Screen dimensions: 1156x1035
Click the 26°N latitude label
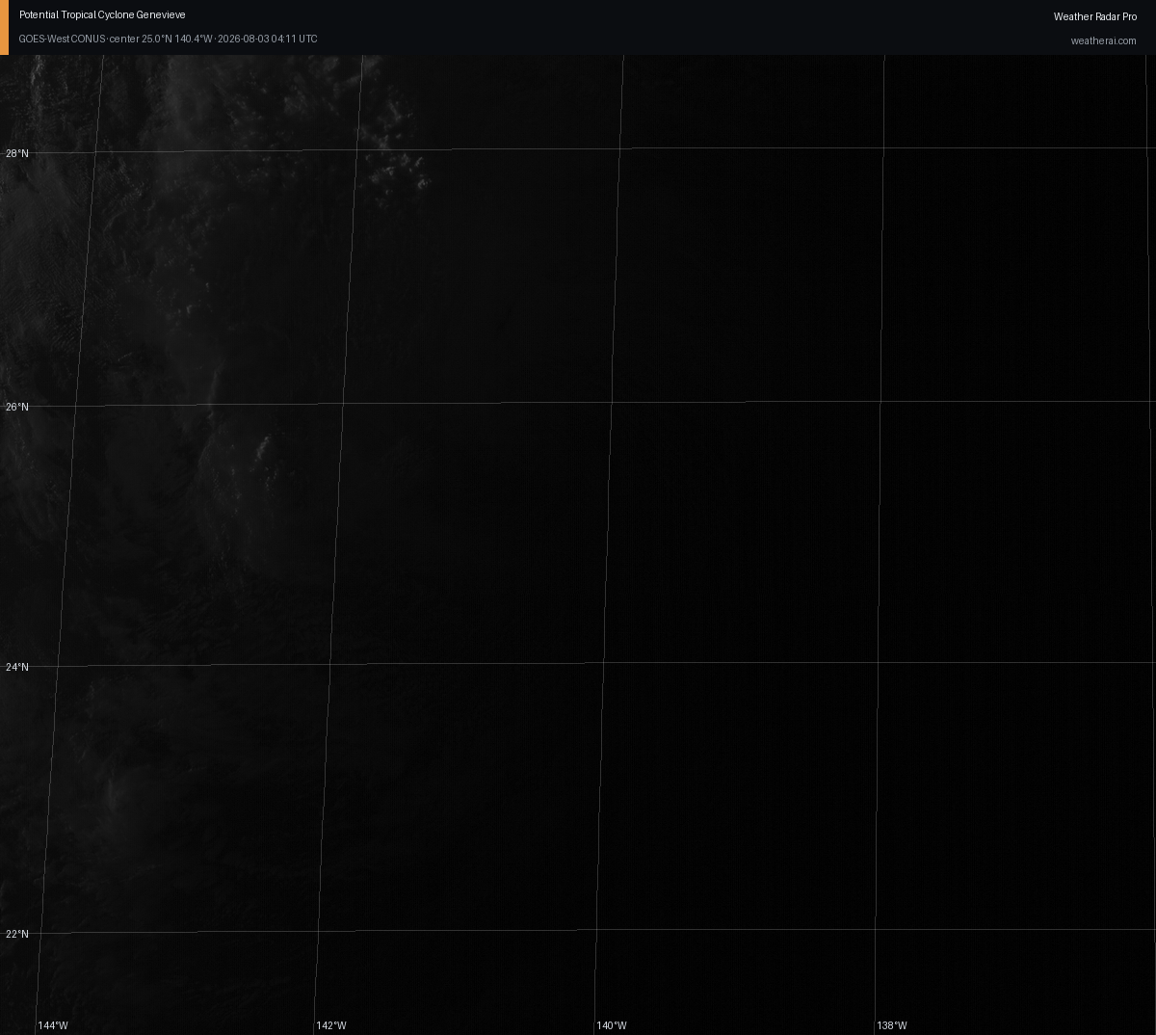click(x=17, y=408)
